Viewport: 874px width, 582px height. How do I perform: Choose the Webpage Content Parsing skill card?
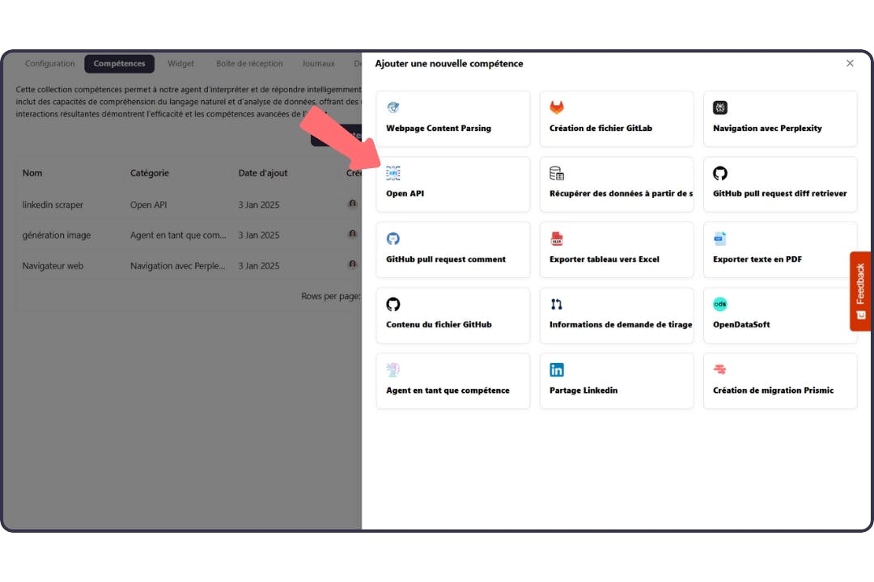pos(452,119)
